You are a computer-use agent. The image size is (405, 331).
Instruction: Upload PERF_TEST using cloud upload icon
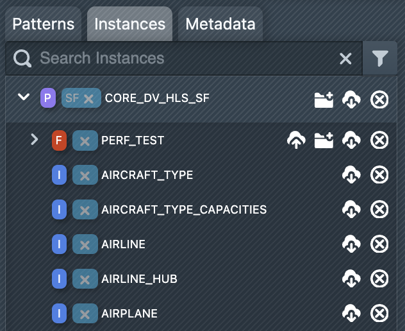coord(295,140)
